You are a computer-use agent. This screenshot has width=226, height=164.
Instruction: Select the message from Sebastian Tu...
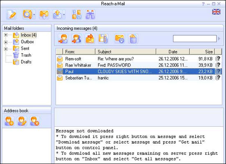coord(139,78)
